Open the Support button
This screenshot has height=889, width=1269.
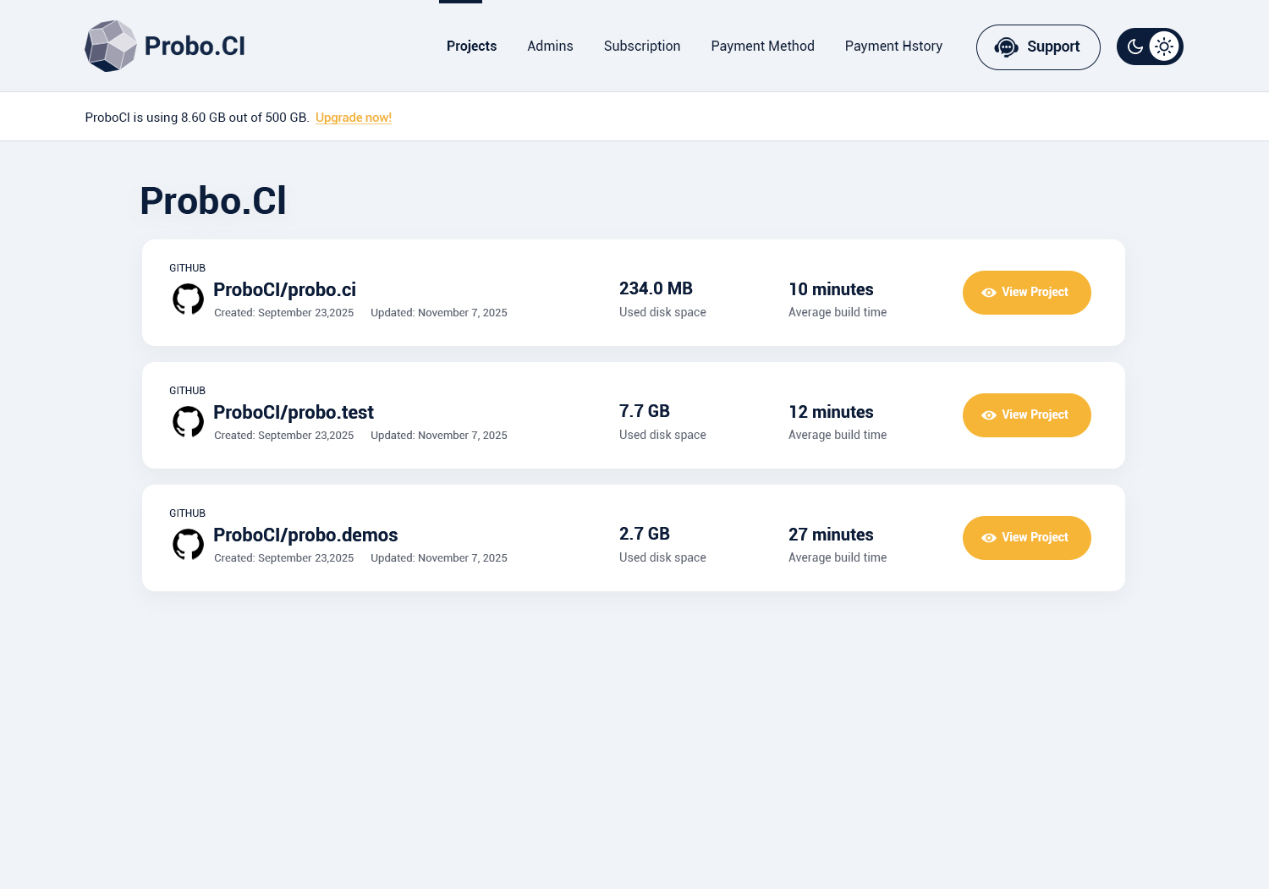[1038, 47]
